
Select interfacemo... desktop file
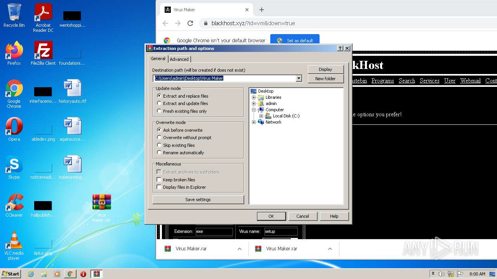[43, 95]
